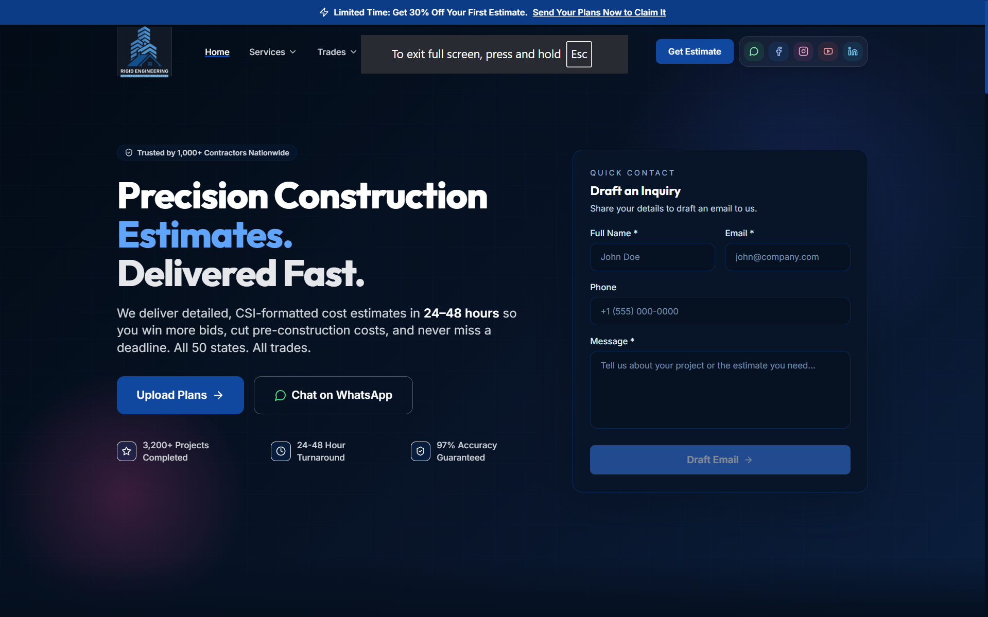Focus the Full Name input field
The width and height of the screenshot is (988, 617).
coord(652,257)
